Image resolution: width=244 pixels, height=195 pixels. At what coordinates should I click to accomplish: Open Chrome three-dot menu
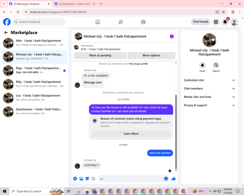[240, 12]
